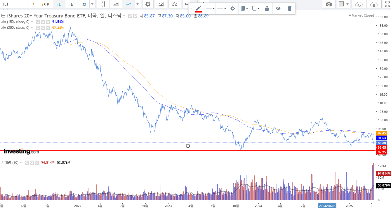
Task: Open line width dropdown in floating toolbar
Action: coord(222,8)
